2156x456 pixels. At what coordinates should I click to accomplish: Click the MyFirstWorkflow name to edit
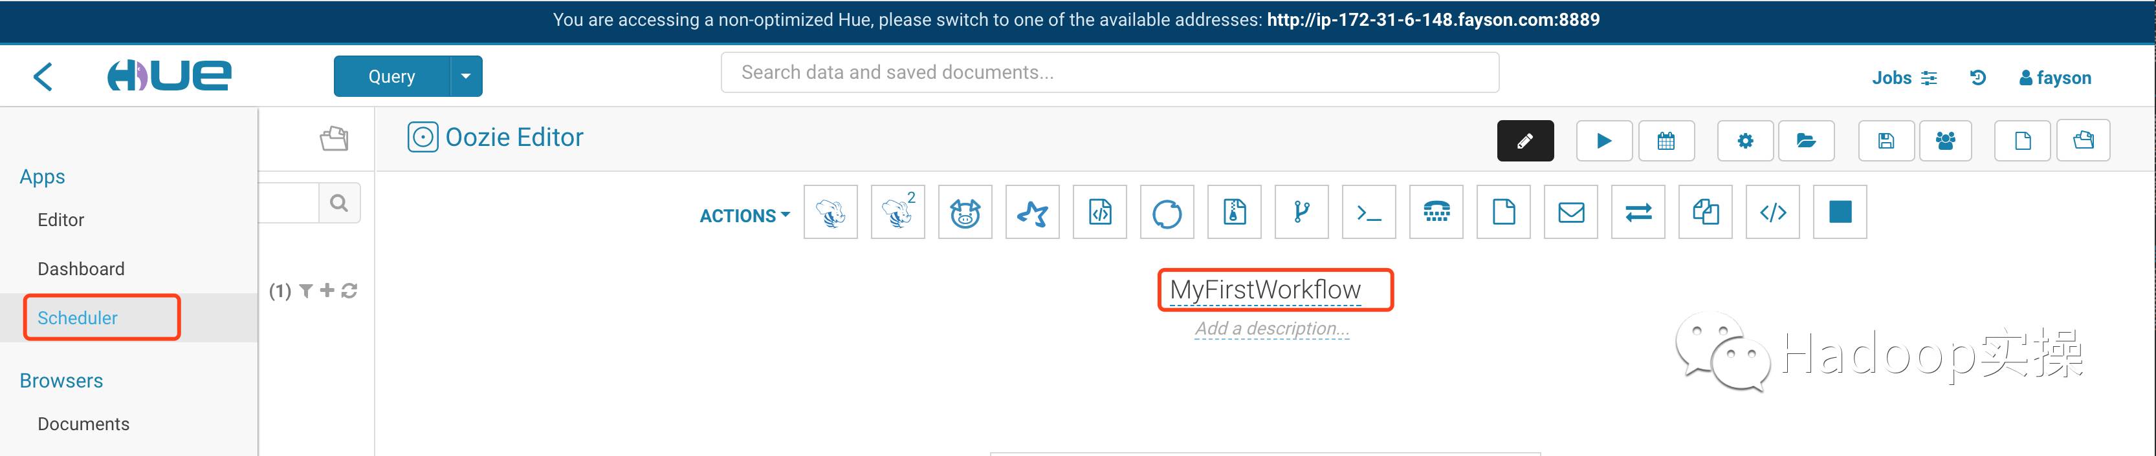tap(1266, 290)
